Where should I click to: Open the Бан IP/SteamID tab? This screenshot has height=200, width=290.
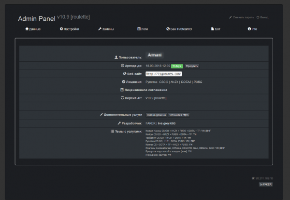click(182, 29)
